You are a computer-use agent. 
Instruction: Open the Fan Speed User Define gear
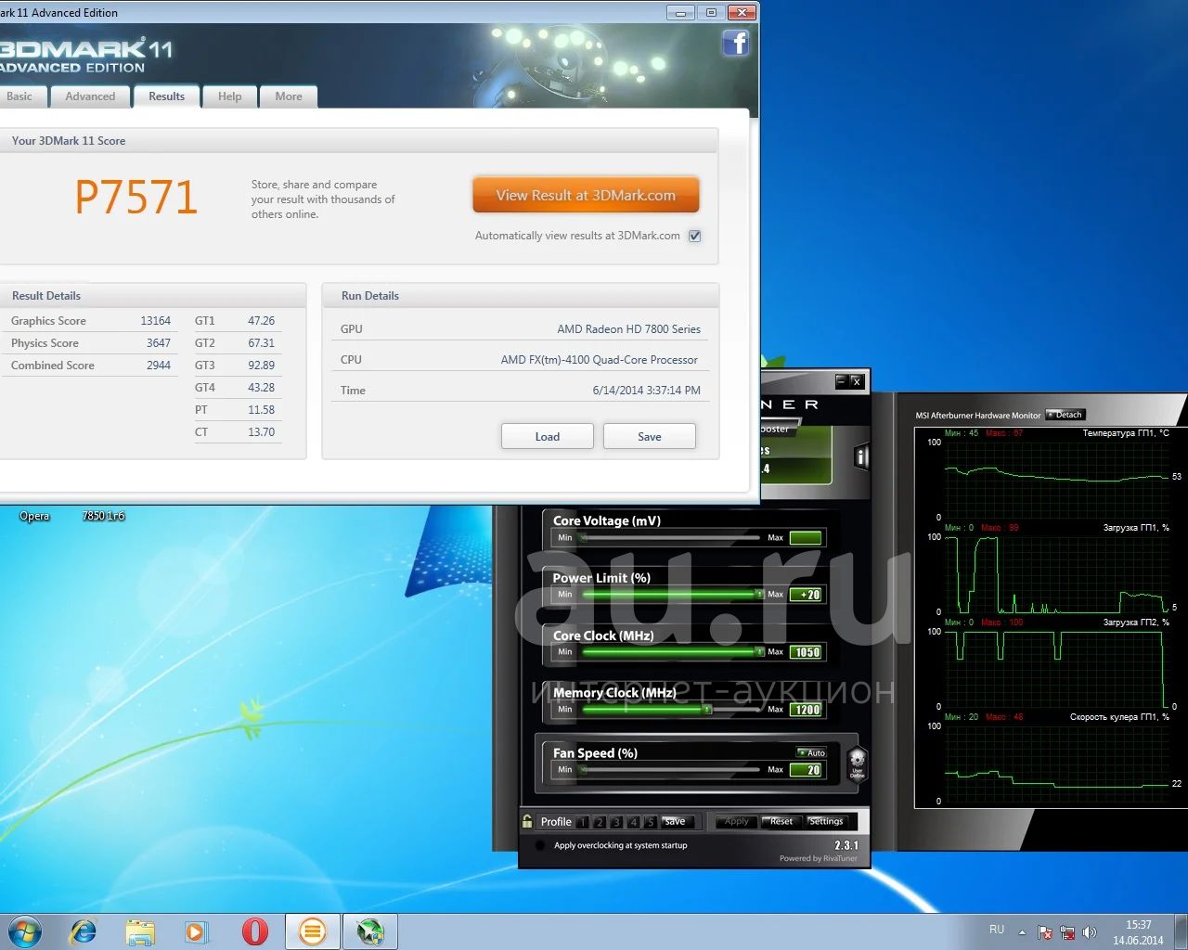857,764
